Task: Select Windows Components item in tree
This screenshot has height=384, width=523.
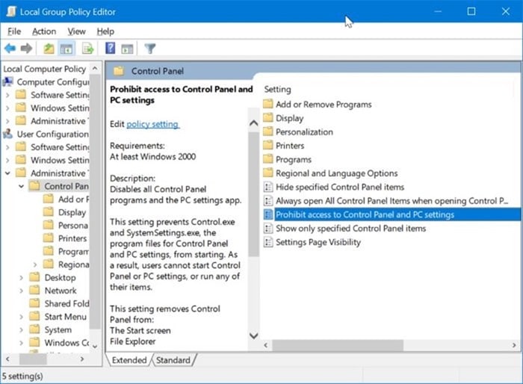Action: point(66,342)
